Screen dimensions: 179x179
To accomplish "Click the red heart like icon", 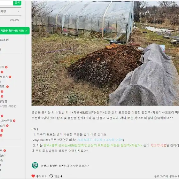I will pos(33,176).
